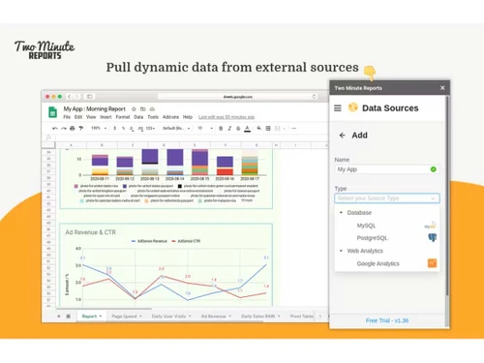Print the spreadsheet using the printer icon
The height and width of the screenshot is (363, 484).
click(73, 129)
